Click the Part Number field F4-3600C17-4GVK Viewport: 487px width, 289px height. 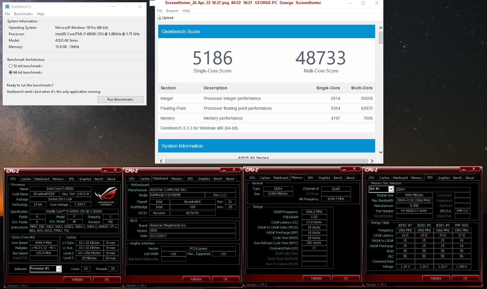coord(414,211)
